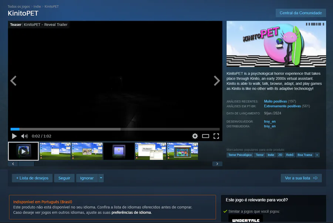Screen dimensions: 333x223
Task: Select the Retrô tag
Action: pyautogui.click(x=290, y=155)
